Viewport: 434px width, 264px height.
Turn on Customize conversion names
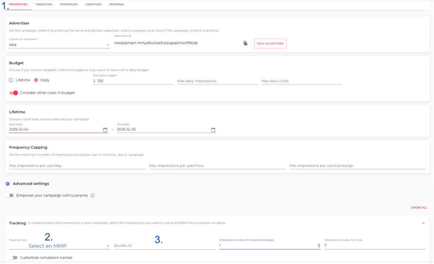(13, 257)
